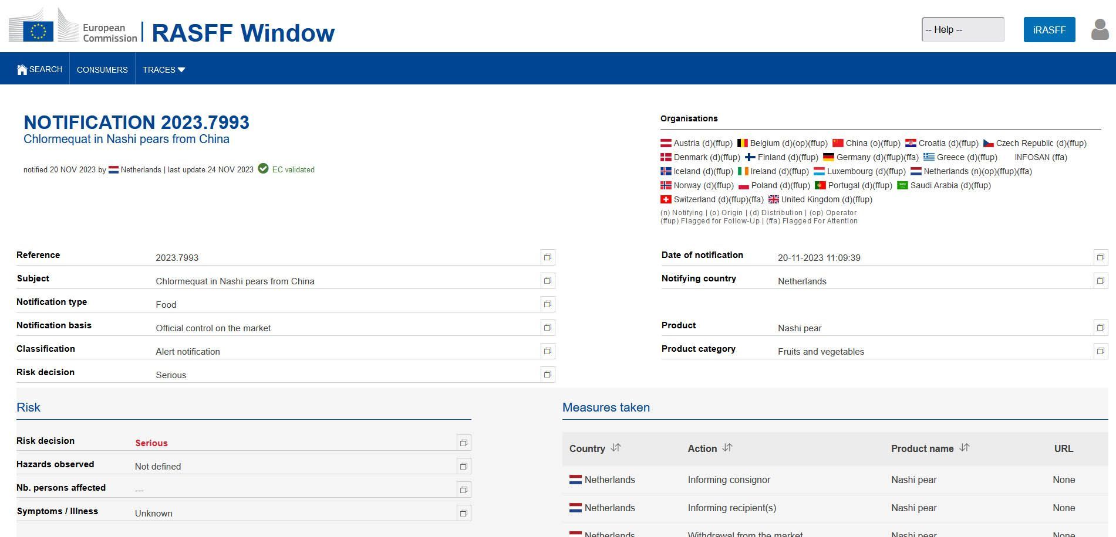The width and height of the screenshot is (1116, 537).
Task: Click the Hazards observed Not defined value
Action: pyautogui.click(x=158, y=467)
